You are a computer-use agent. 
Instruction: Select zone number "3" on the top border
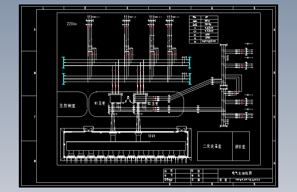[x=127, y=8]
